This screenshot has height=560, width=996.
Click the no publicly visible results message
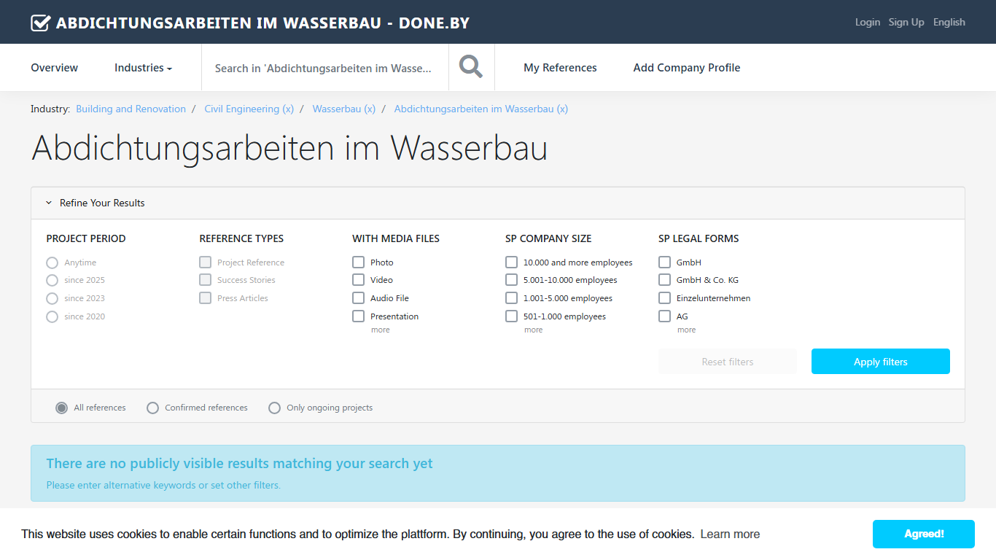point(239,464)
